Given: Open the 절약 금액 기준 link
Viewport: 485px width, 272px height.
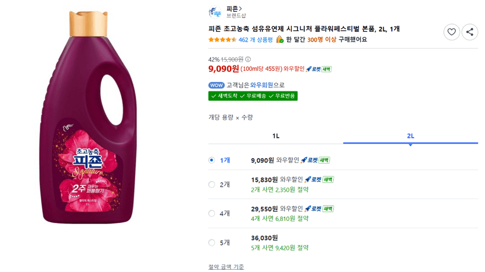Looking at the screenshot, I should click(x=226, y=267).
